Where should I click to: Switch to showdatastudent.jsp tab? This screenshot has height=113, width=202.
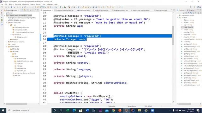coord(120,10)
